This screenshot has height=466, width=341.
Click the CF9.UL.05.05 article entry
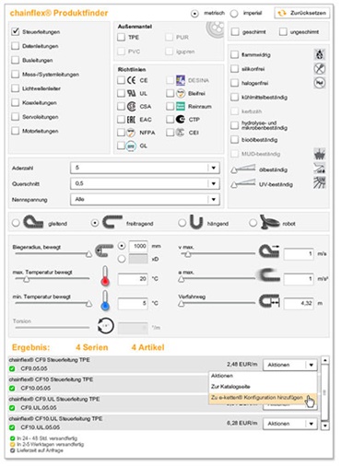[x=39, y=408]
